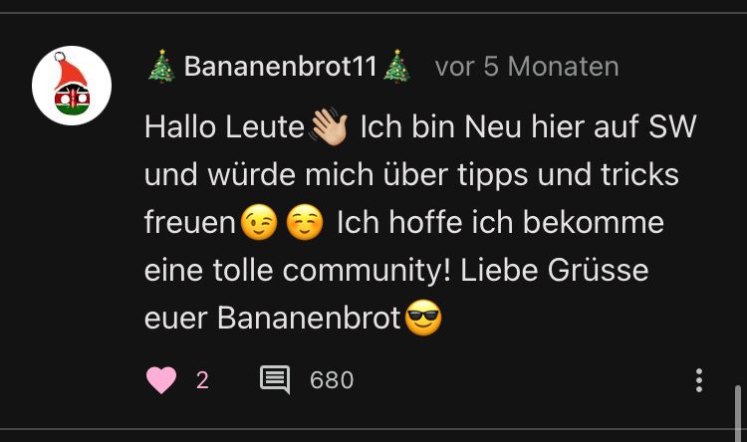Click the pink heart like icon
This screenshot has width=747, height=442.
[161, 380]
